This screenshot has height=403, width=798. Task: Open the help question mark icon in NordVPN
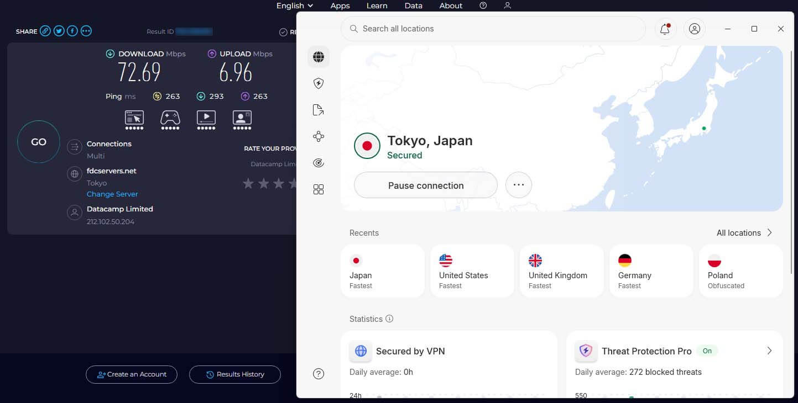(x=319, y=374)
